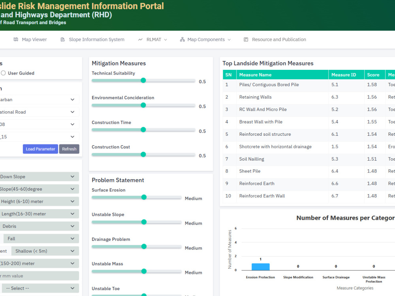The height and width of the screenshot is (296, 395).
Task: Click the Resource and Publication icon
Action: click(246, 39)
